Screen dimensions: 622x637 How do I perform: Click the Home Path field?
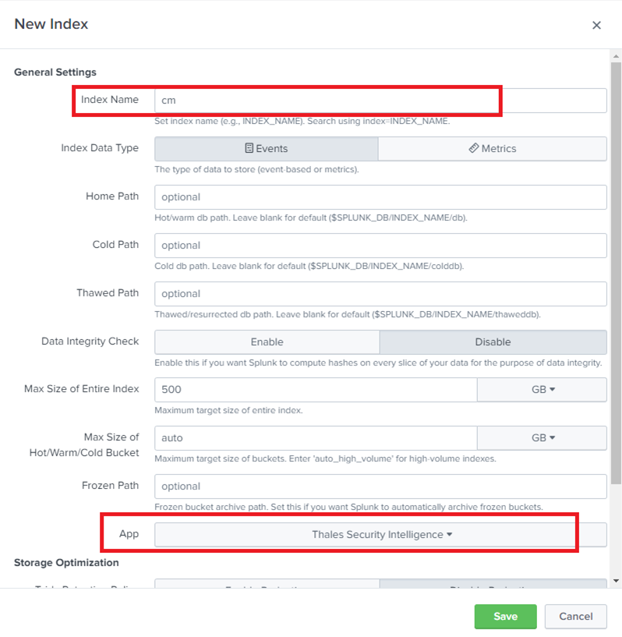(380, 196)
